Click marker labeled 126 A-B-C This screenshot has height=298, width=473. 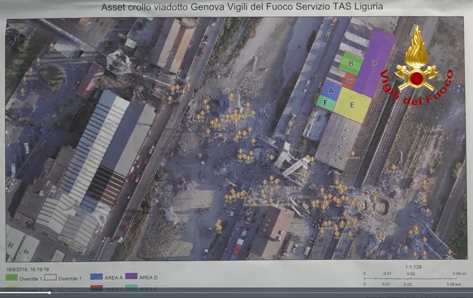[x=394, y=168]
